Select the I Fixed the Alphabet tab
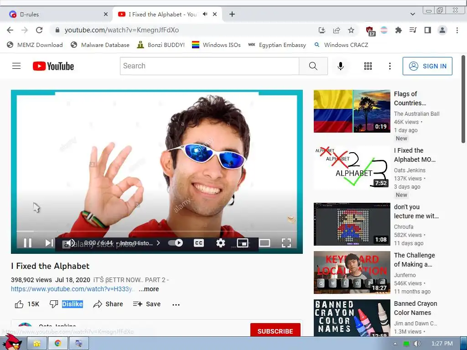Image resolution: width=467 pixels, height=350 pixels. (162, 14)
